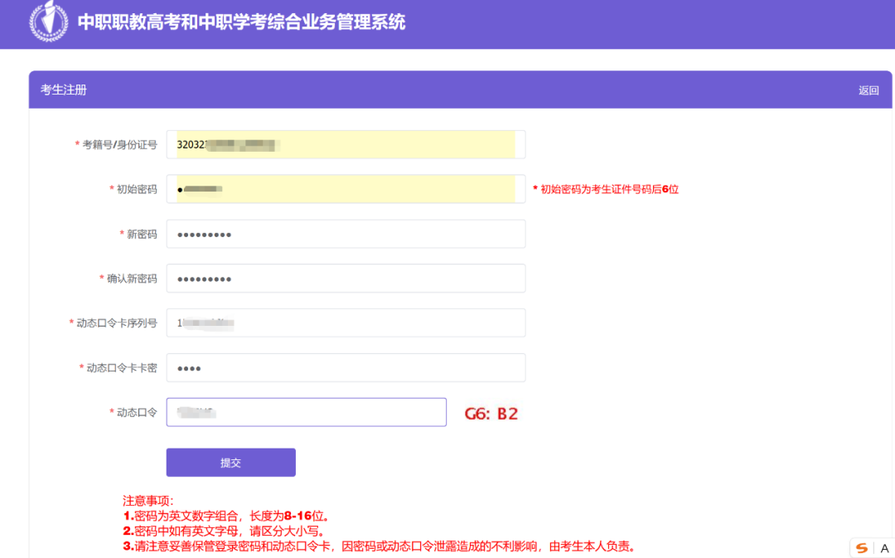895x558 pixels.
Task: Click the system logo emblem in header
Action: click(x=49, y=21)
